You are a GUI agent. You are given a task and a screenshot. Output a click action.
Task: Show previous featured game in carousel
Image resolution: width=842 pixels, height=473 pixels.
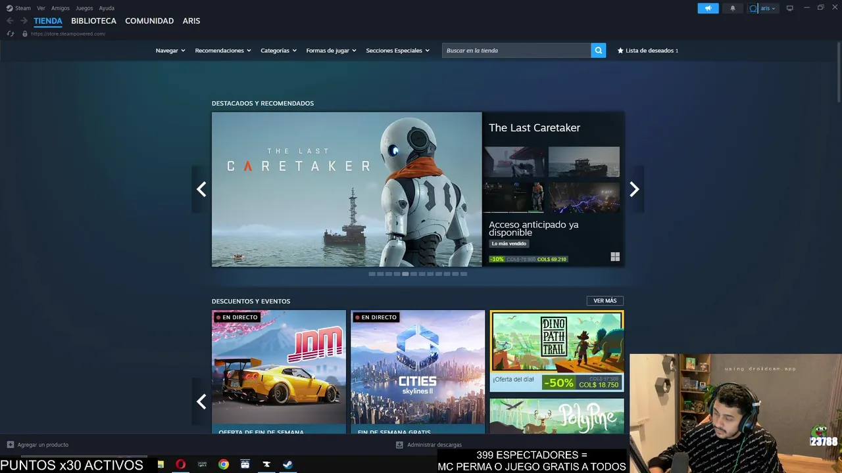[x=201, y=189]
